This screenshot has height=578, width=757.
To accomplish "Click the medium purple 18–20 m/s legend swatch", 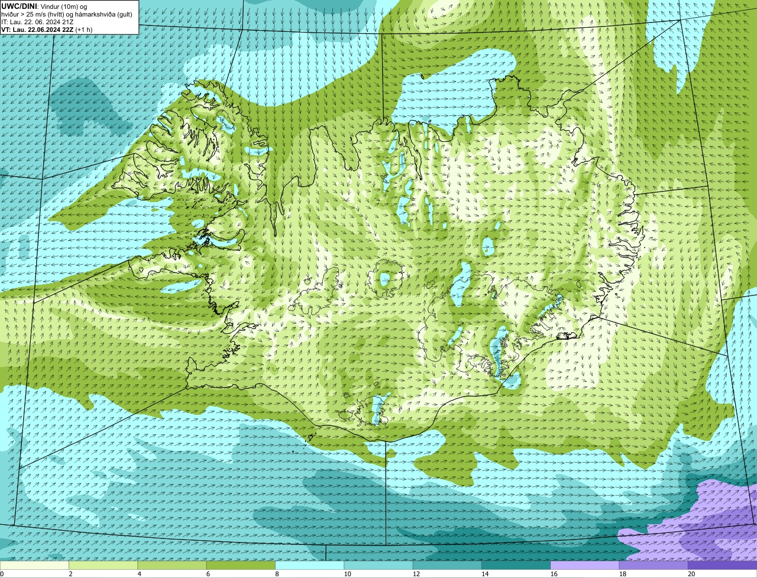I will (x=654, y=565).
